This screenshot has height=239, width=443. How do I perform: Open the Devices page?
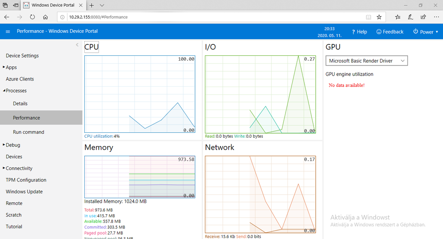(x=14, y=157)
